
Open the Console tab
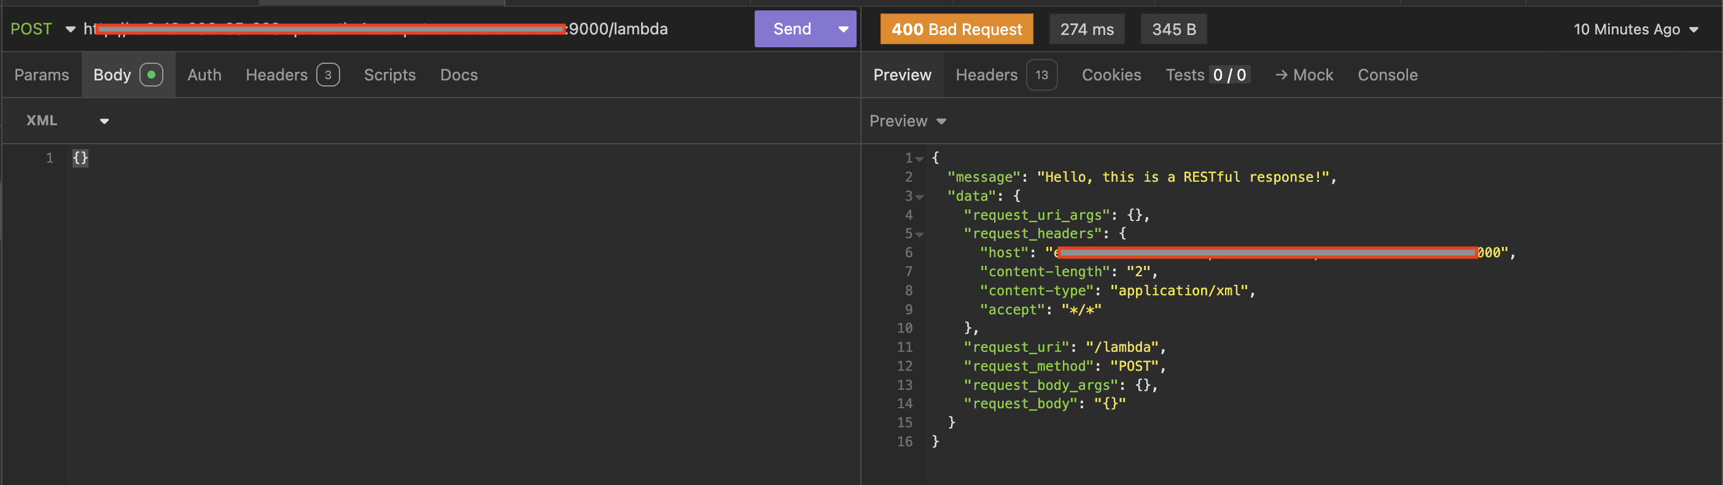coord(1387,75)
